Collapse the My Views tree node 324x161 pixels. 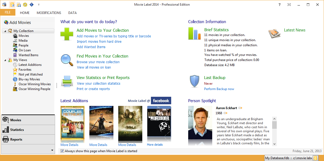pyautogui.click(x=5, y=60)
